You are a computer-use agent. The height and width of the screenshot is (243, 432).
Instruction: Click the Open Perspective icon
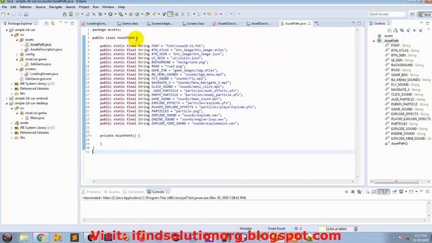click(412, 14)
